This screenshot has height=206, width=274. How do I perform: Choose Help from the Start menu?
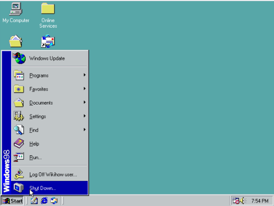pyautogui.click(x=50, y=144)
